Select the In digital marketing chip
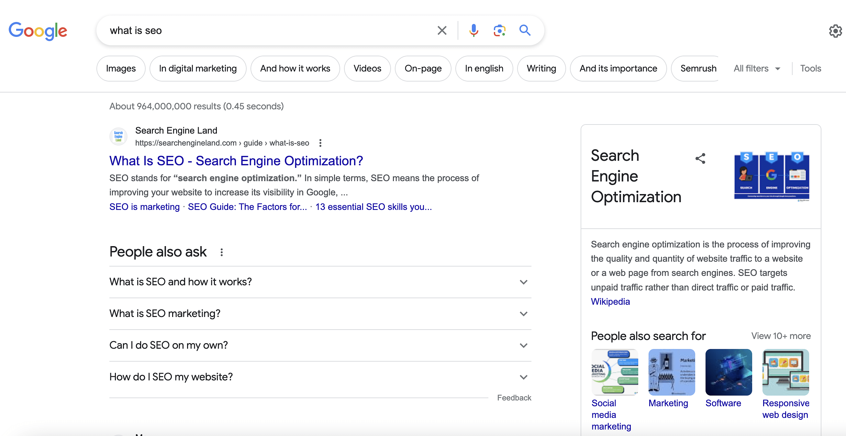Screen dimensions: 846x436 198,68
